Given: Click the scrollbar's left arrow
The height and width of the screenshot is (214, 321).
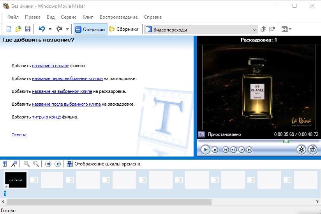Looking at the screenshot, I should [3, 202].
